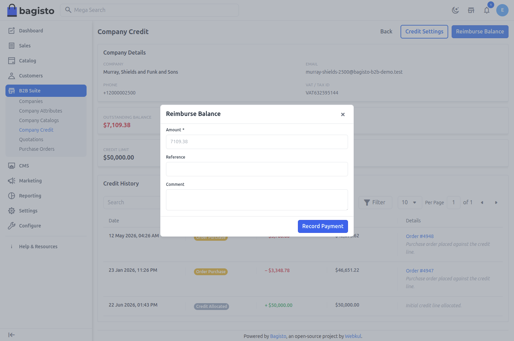
Task: Click company email address text
Action: 354,72
